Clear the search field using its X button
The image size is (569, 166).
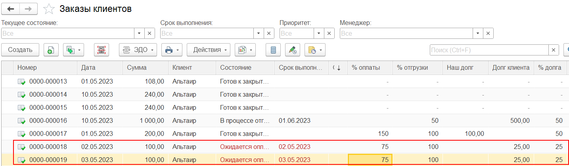pos(554,50)
